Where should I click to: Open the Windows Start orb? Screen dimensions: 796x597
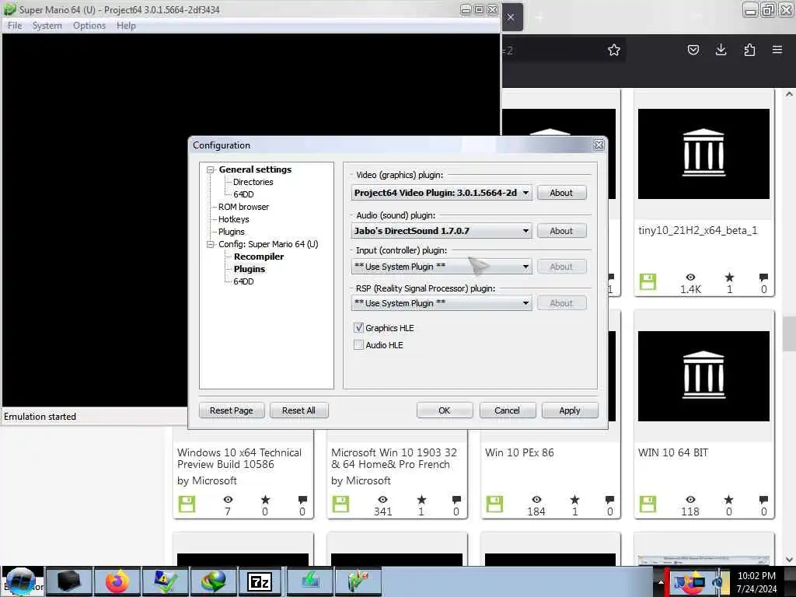pos(21,581)
